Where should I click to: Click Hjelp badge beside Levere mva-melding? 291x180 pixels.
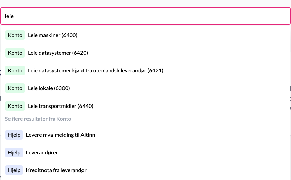point(14,135)
